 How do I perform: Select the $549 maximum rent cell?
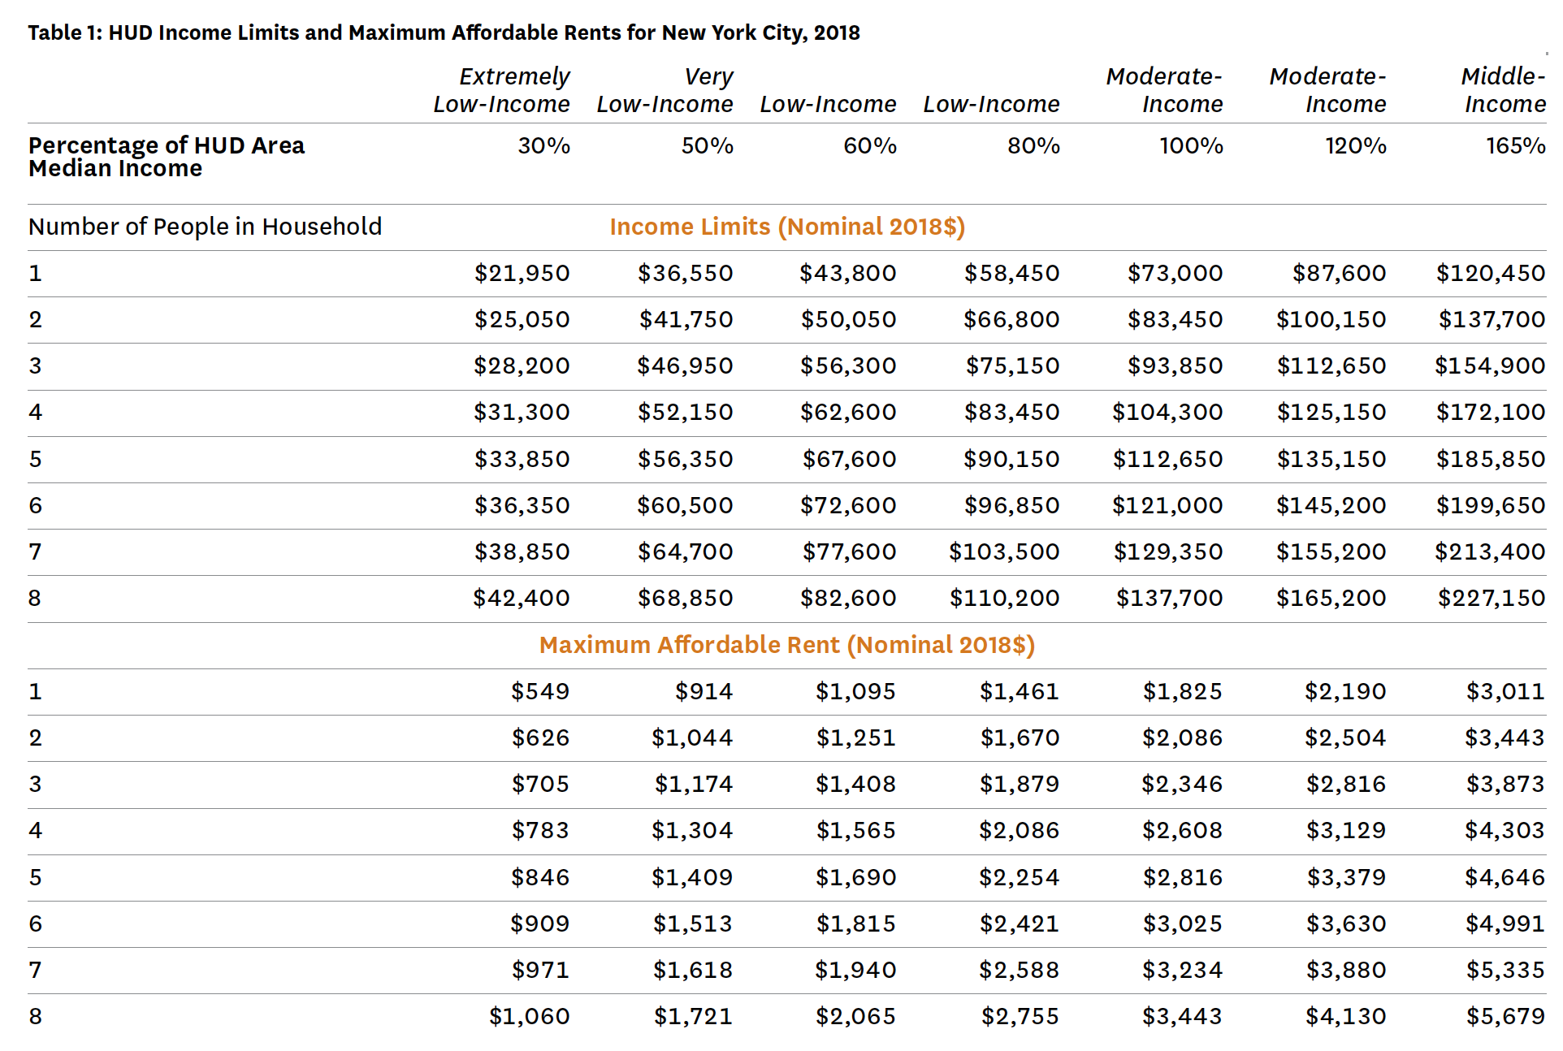540,692
